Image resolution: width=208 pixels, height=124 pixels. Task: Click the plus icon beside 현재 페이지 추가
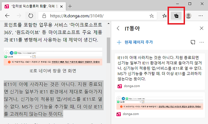(119, 42)
